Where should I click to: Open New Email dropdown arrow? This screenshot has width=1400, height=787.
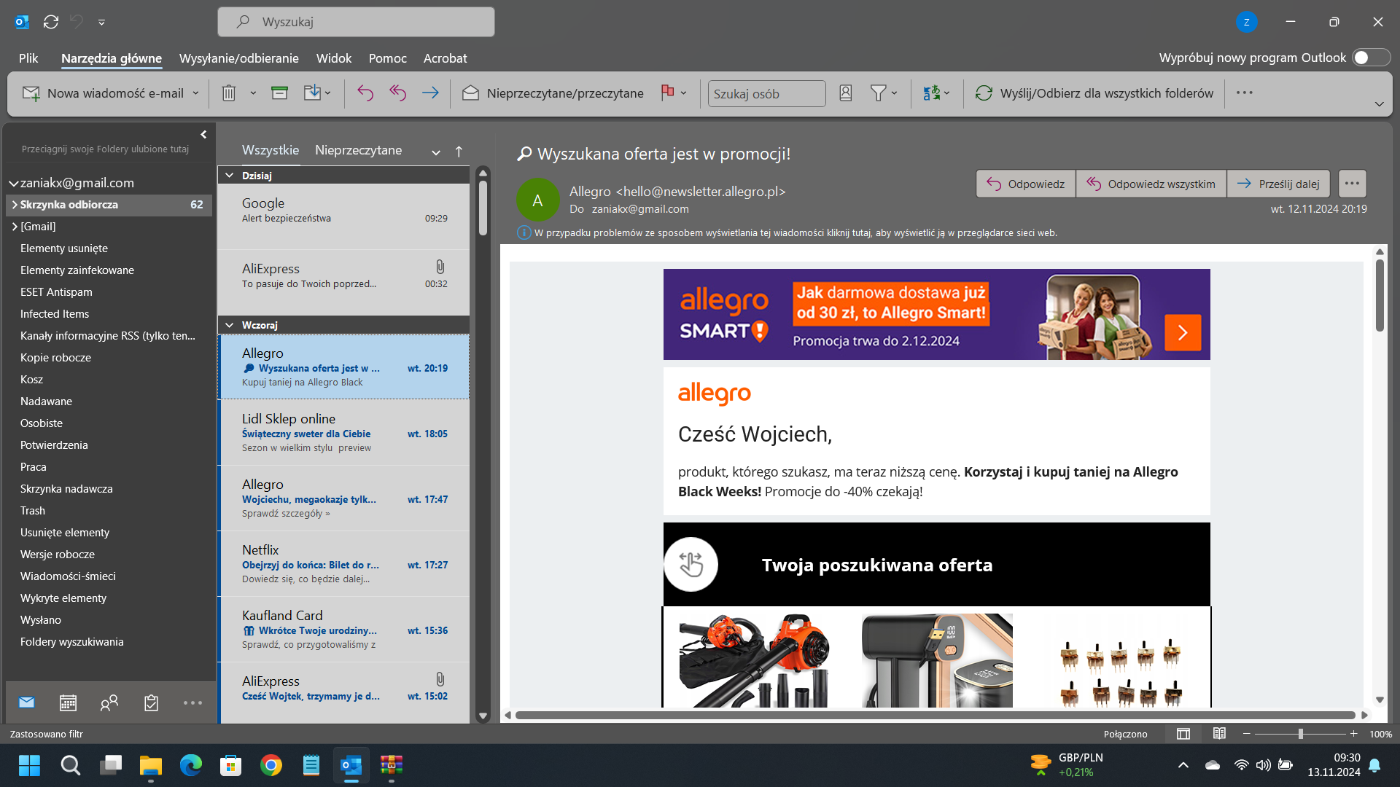[x=195, y=93]
